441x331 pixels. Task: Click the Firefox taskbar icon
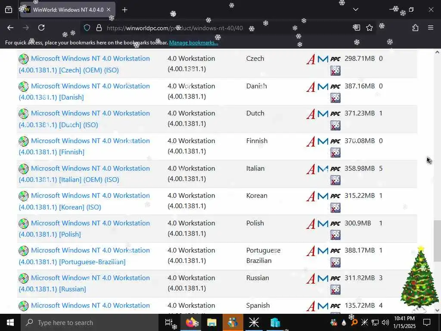coord(191,322)
